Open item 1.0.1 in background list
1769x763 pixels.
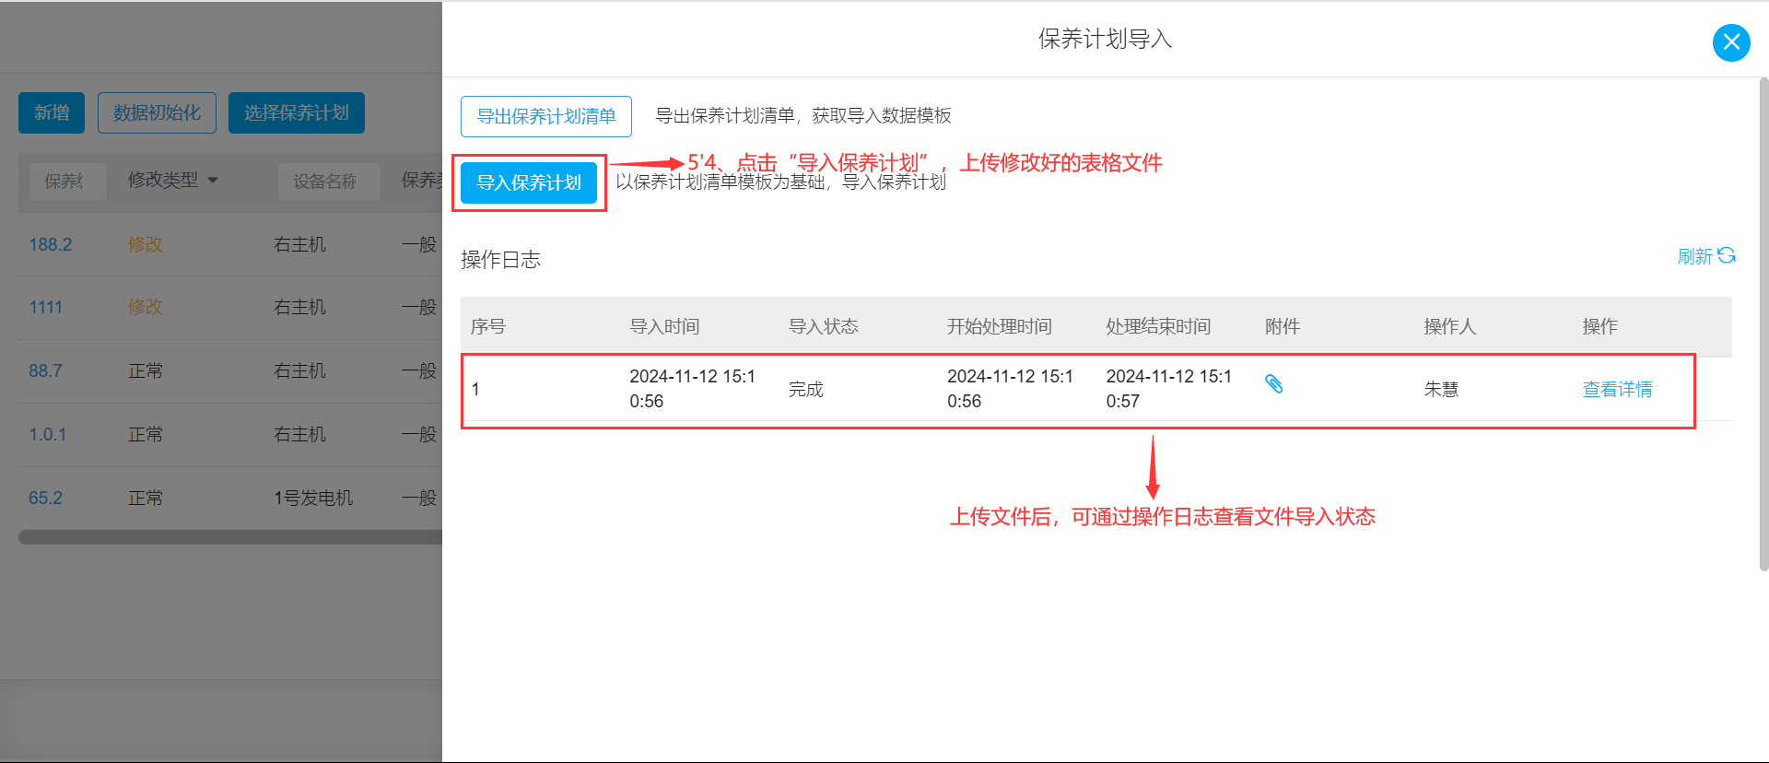click(47, 434)
